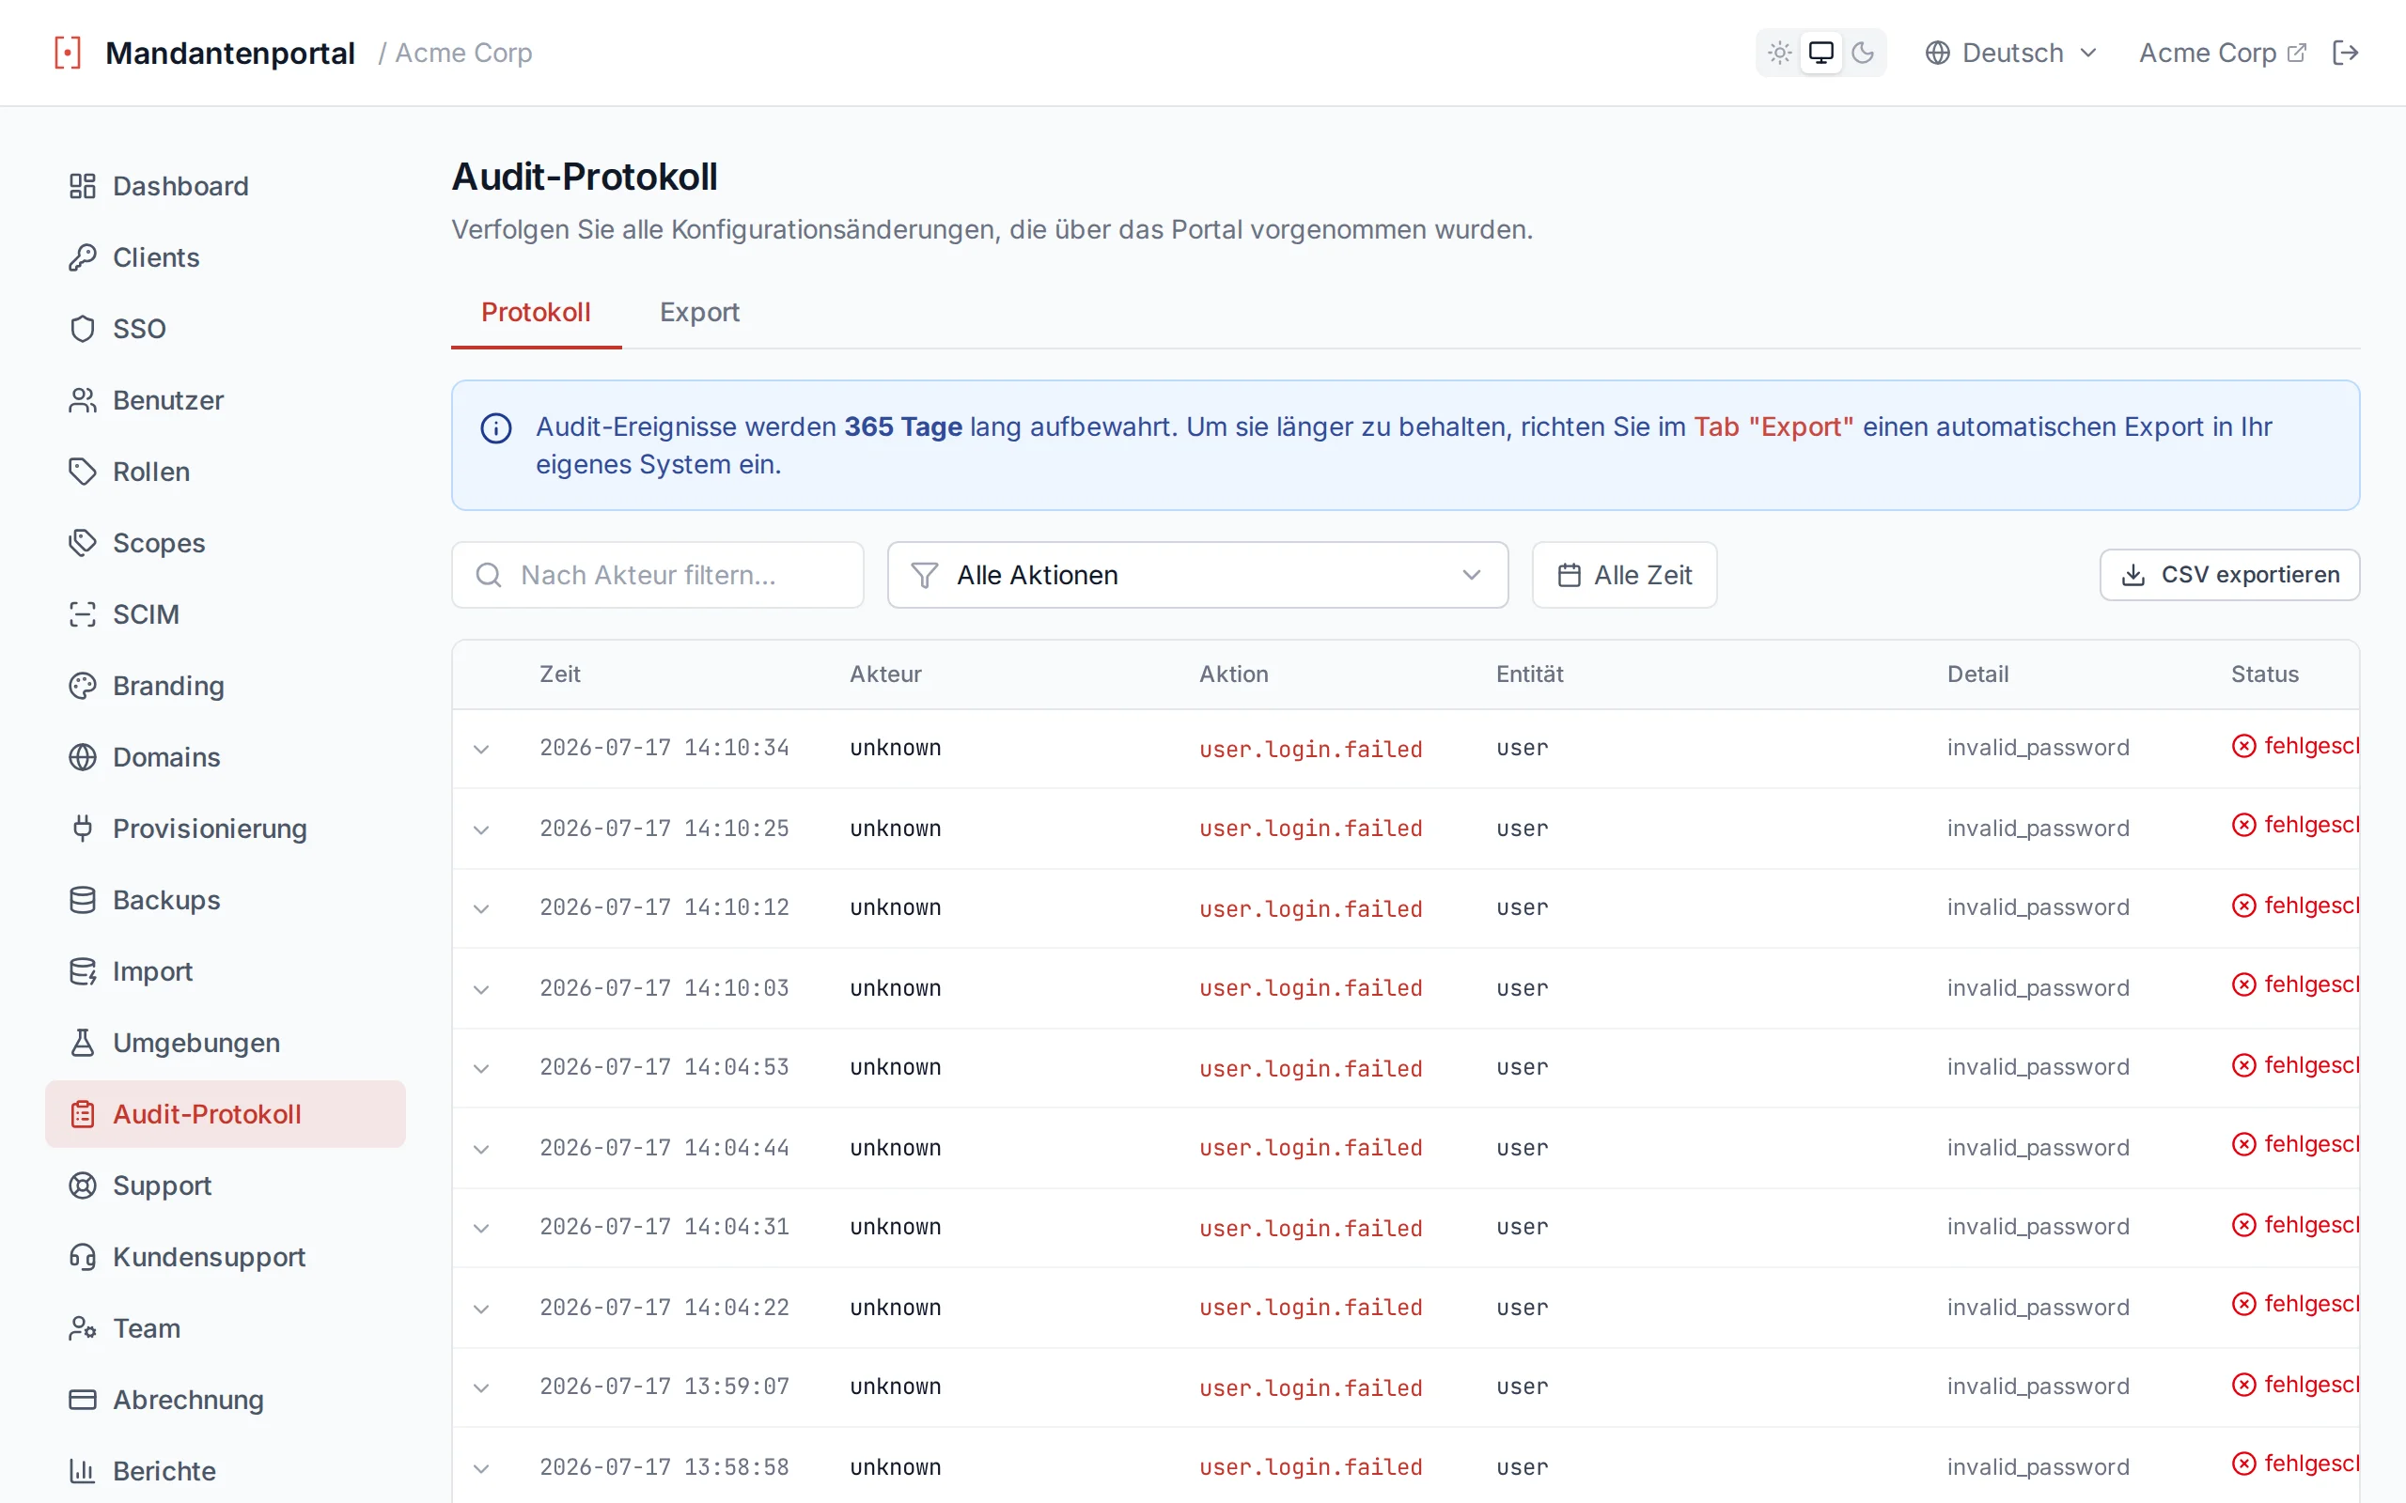Click failed status icon in 14:04:44 row
The width and height of the screenshot is (2406, 1503).
(x=2243, y=1144)
